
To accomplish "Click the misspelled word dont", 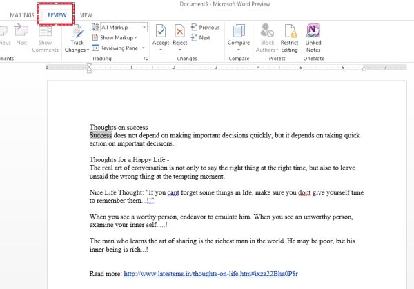I will 304,192.
